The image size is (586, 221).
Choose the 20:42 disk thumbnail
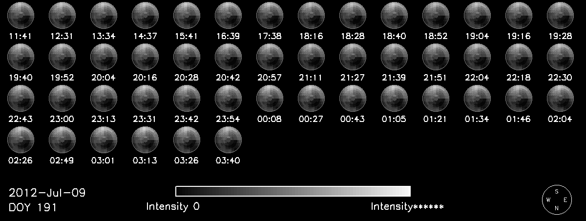point(228,56)
